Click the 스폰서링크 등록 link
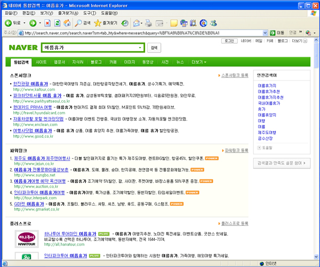 (x=235, y=75)
